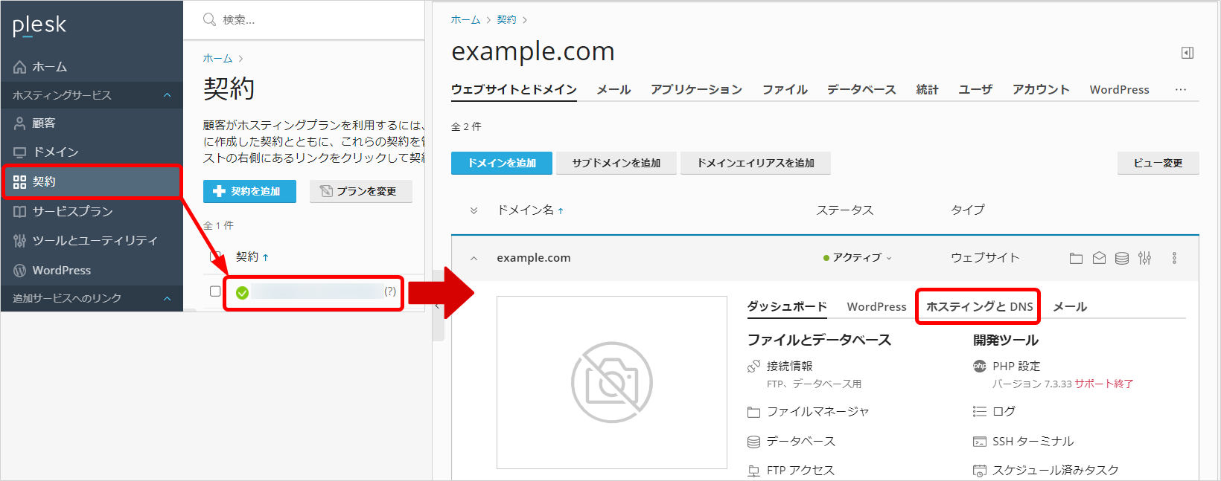1221x481 pixels.
Task: Open ログ link
Action: pos(1004,411)
